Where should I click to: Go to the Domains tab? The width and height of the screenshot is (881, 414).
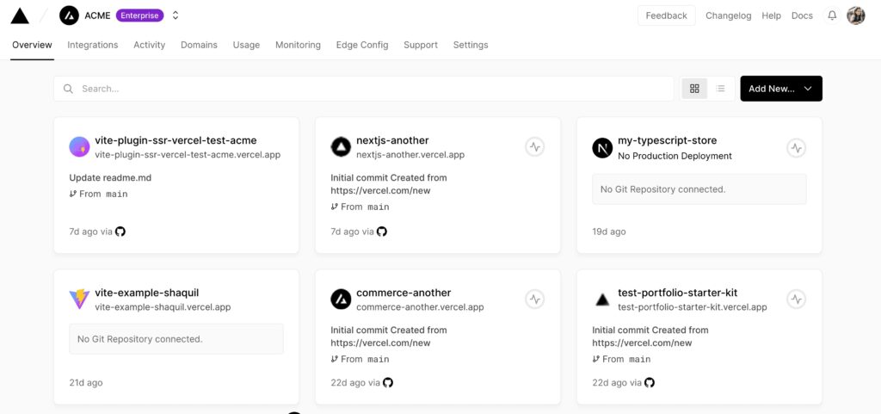pos(199,45)
